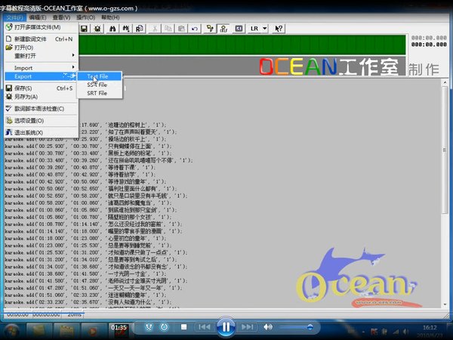Select Text File from Export submenu

point(97,76)
